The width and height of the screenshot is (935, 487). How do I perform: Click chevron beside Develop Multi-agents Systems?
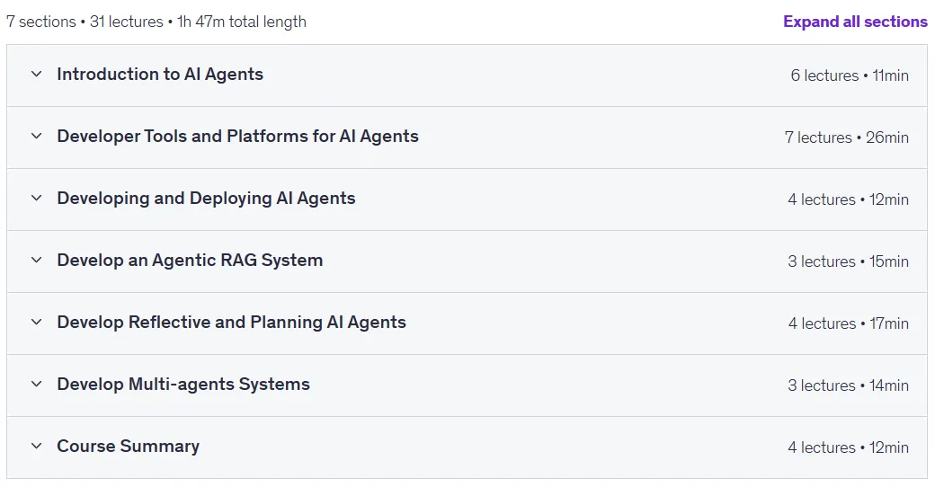coord(36,384)
